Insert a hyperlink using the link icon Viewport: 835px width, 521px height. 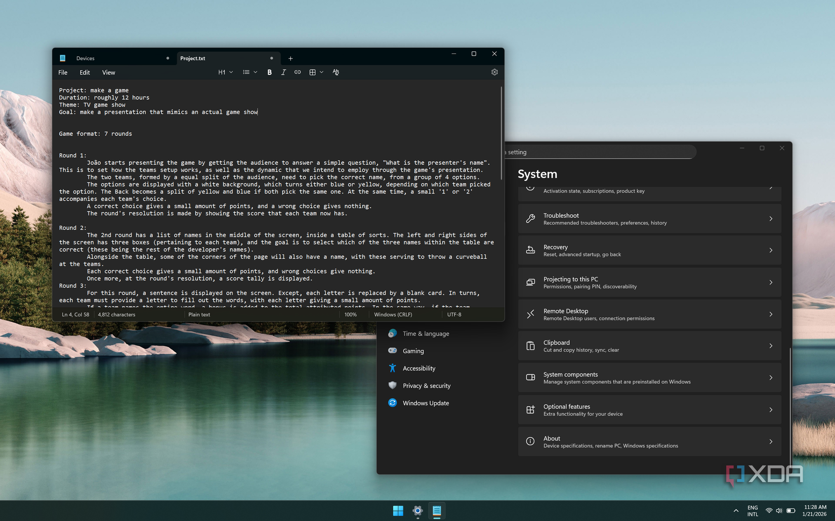[x=298, y=72]
